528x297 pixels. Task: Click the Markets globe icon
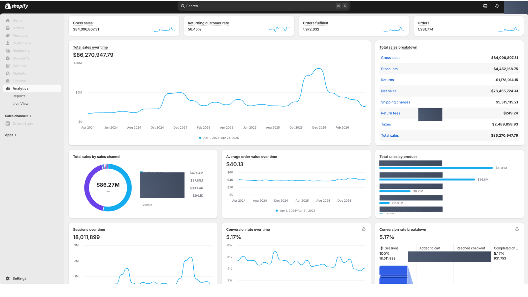click(8, 74)
